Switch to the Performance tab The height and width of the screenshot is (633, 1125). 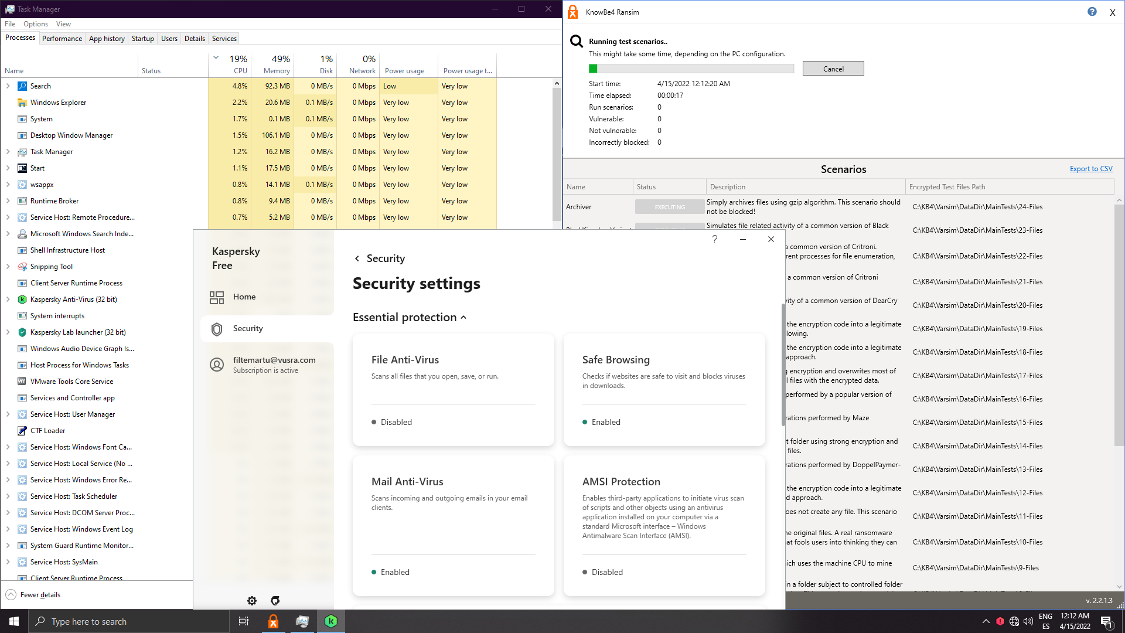coord(62,39)
